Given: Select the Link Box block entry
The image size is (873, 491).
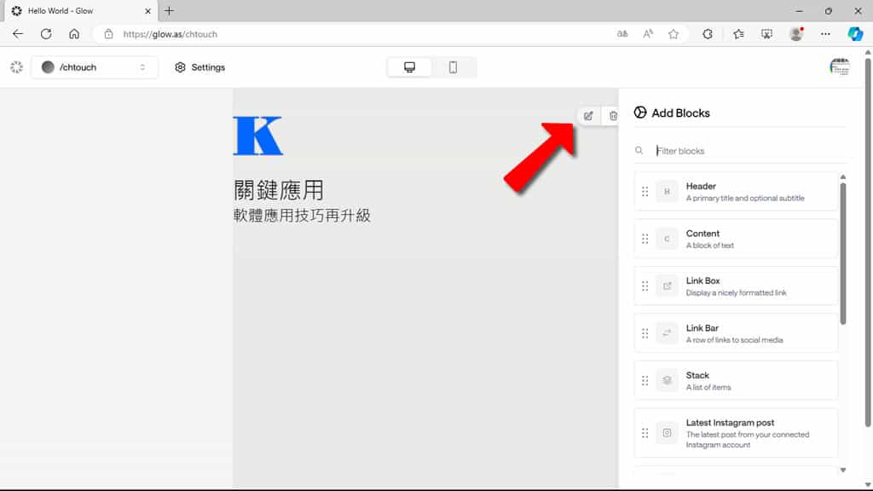Looking at the screenshot, I should point(736,286).
